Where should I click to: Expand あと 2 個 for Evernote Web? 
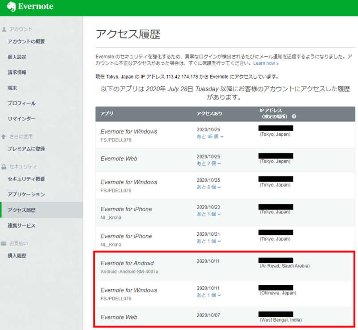click(209, 163)
